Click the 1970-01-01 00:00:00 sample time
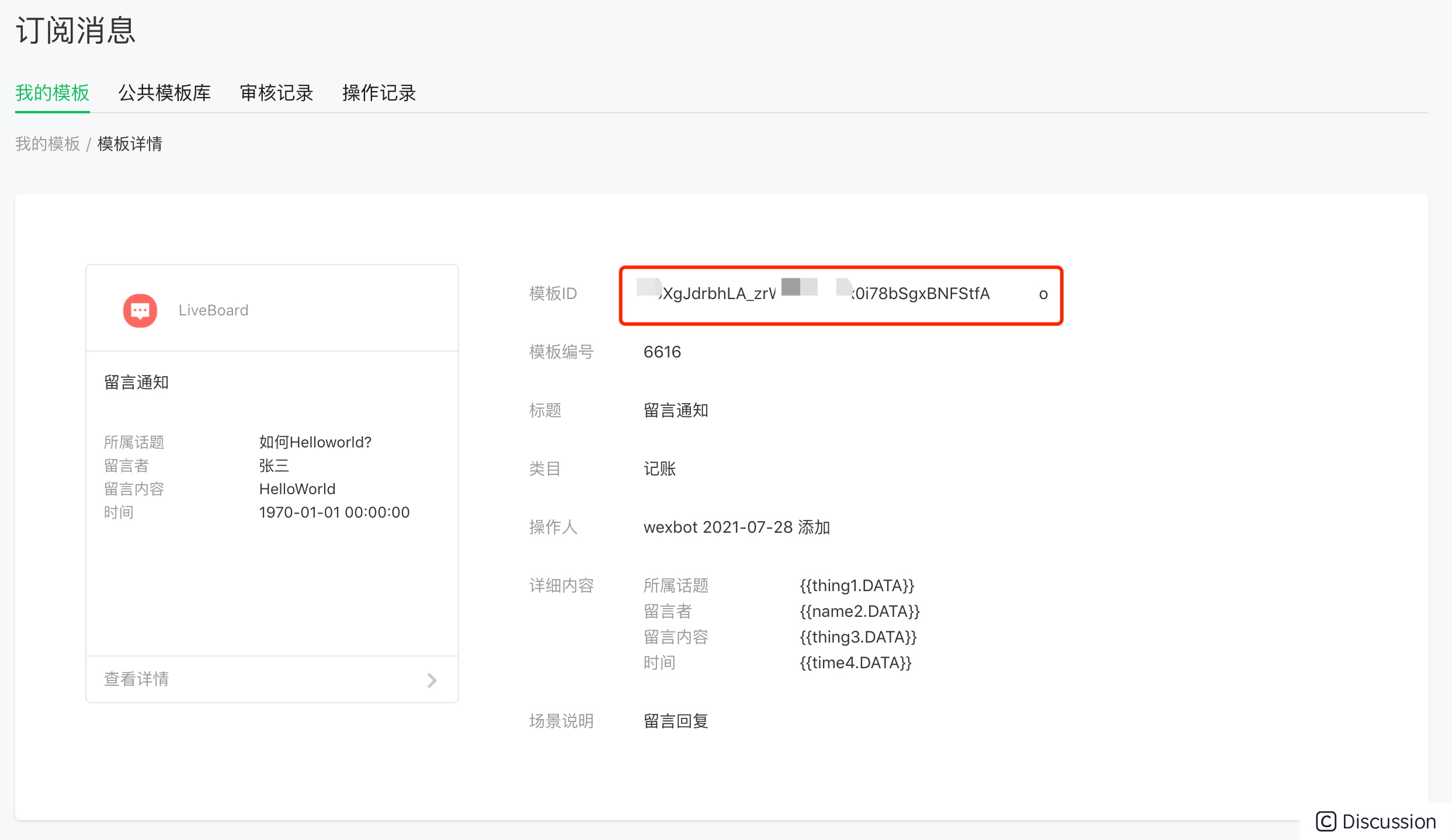Viewport: 1452px width, 840px height. pyautogui.click(x=334, y=512)
